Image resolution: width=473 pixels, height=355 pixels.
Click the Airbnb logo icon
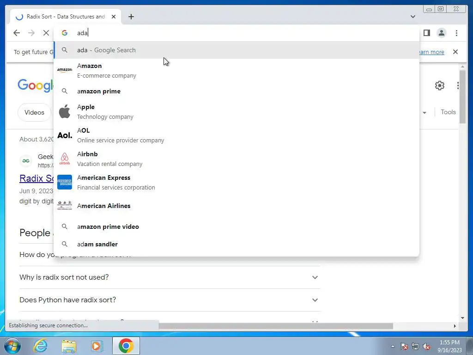point(65,159)
